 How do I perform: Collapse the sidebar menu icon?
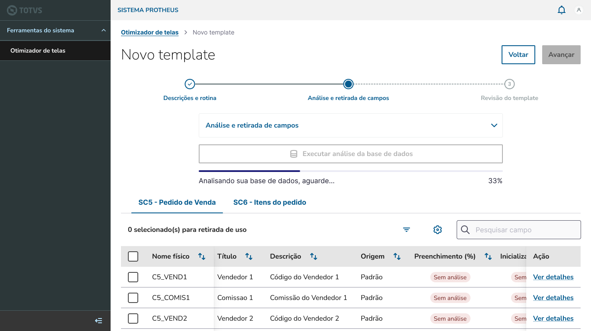point(98,321)
